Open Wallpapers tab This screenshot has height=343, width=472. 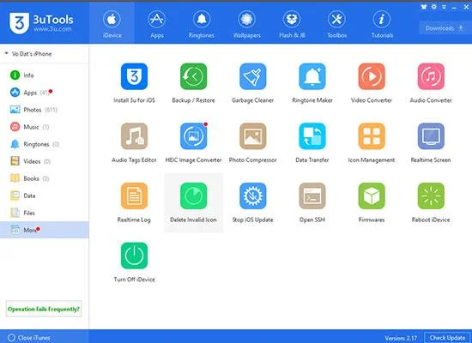(247, 24)
